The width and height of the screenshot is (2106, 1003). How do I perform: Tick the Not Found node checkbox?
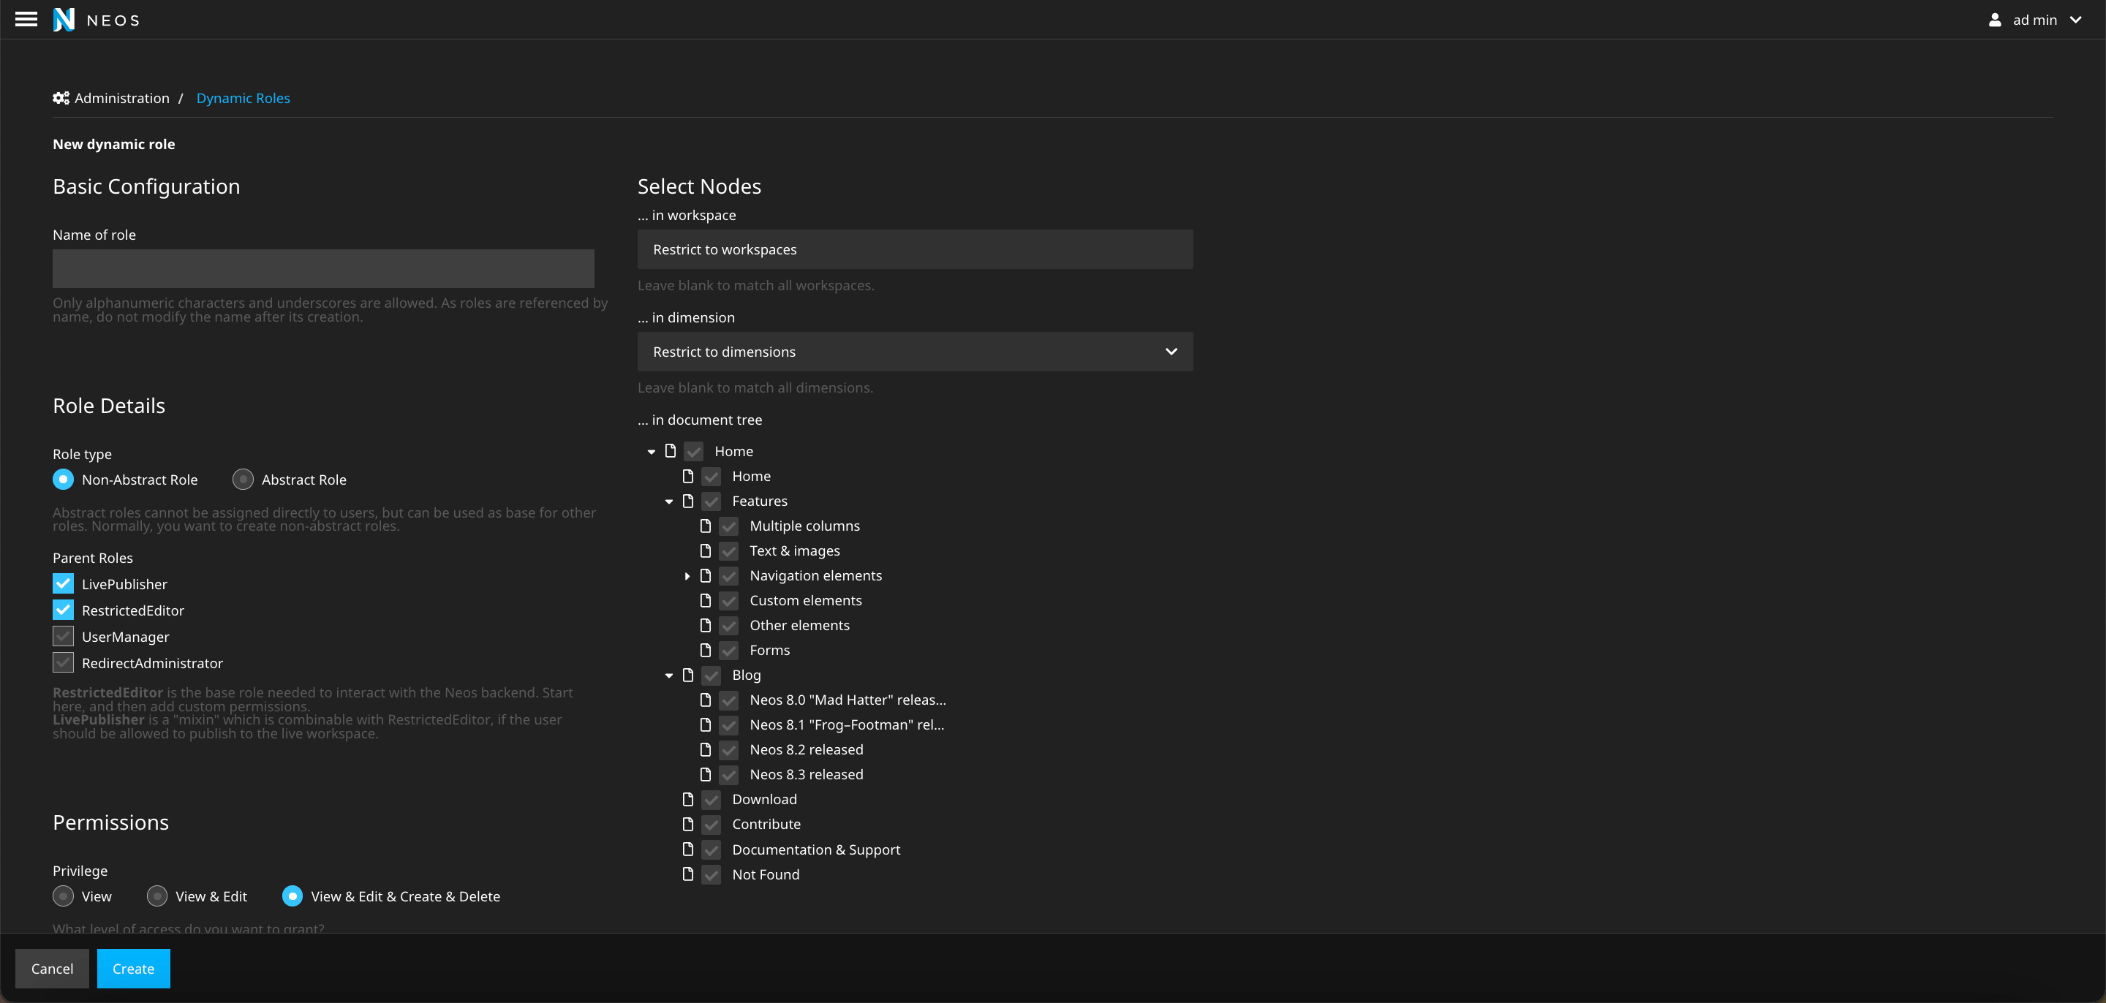[712, 874]
